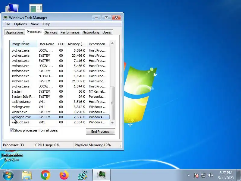Click the Task Manager taskbar button
Screen dimensions: 241x181
click(x=102, y=175)
